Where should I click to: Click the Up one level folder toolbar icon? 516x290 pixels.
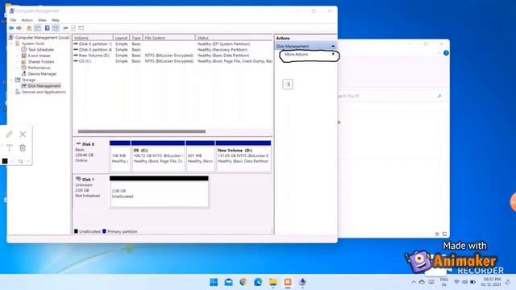click(29, 28)
